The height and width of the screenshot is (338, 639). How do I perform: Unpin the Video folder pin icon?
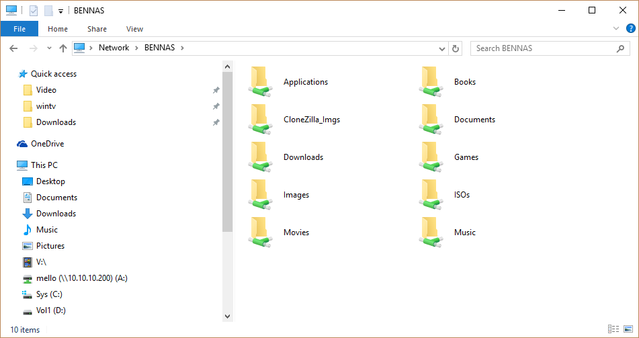click(216, 90)
